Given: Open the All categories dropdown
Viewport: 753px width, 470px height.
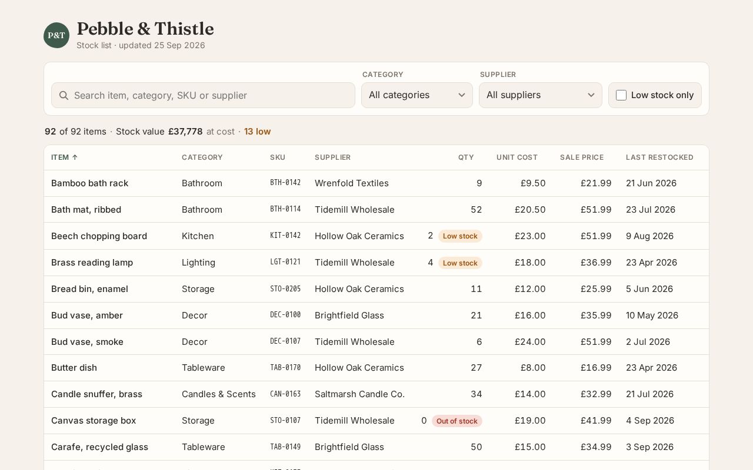Looking at the screenshot, I should 417,95.
